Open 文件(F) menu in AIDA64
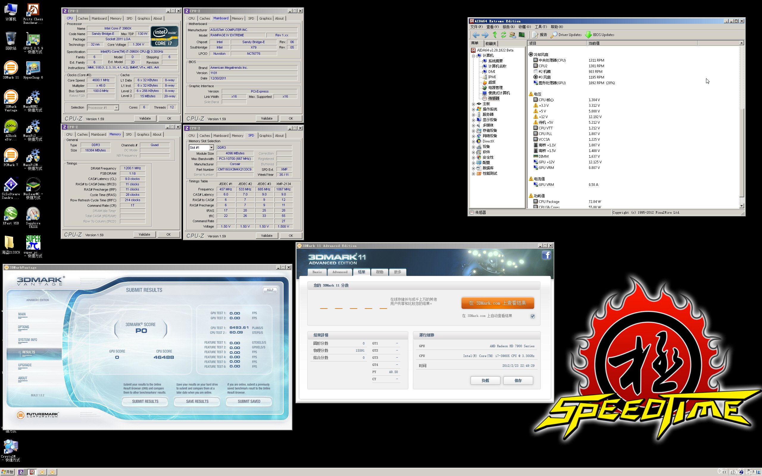The width and height of the screenshot is (762, 476). (477, 27)
